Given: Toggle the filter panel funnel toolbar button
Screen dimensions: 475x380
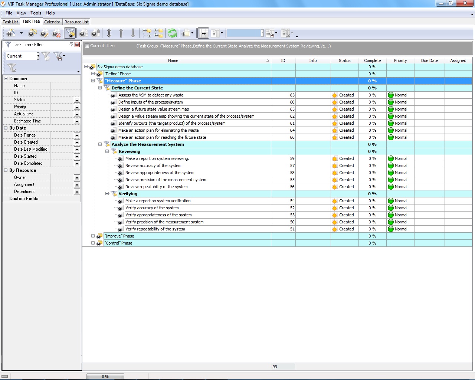Looking at the screenshot, I should coord(70,33).
